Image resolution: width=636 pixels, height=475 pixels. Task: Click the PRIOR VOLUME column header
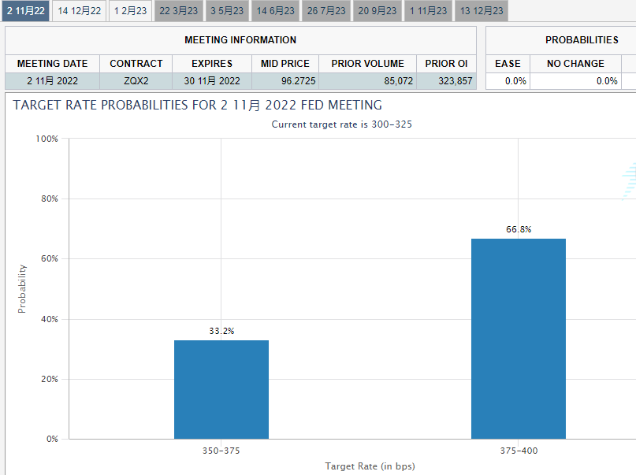(x=367, y=63)
